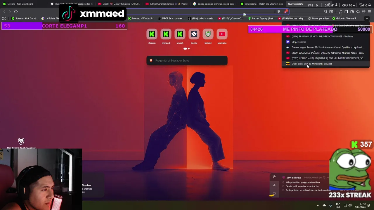Open the 'smash' shortcut tile
The width and height of the screenshot is (374, 210).
click(x=180, y=36)
